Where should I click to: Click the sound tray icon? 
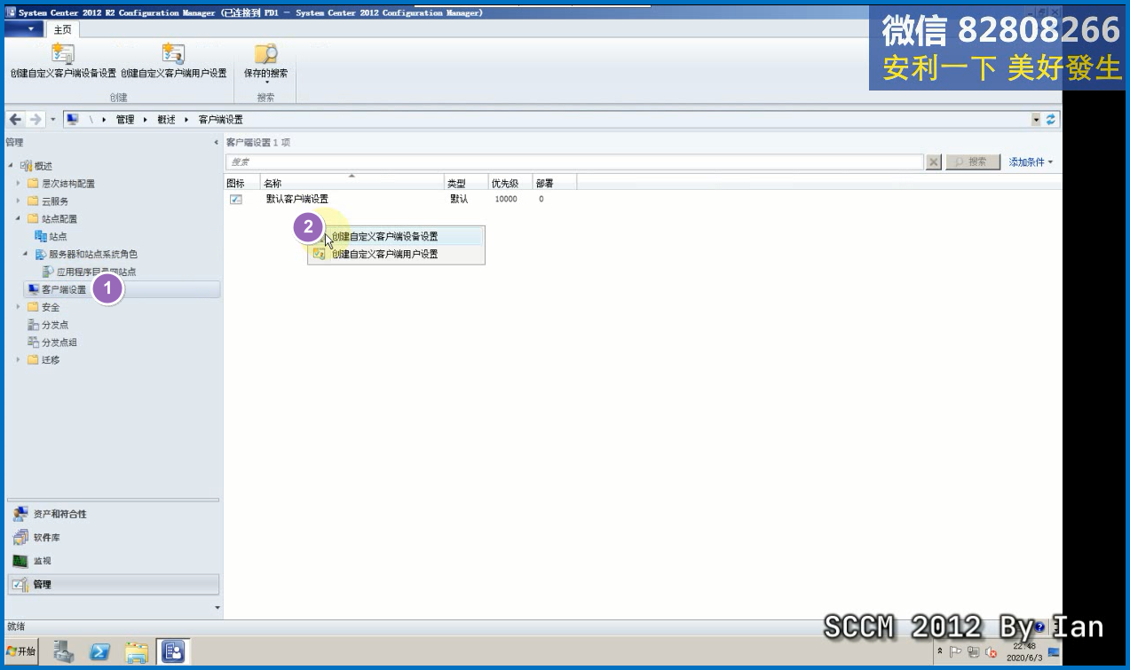991,652
